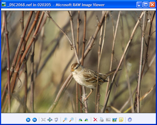The height and width of the screenshot is (125, 157).
Task: Click the app icon in title bar
Action: point(4,4)
